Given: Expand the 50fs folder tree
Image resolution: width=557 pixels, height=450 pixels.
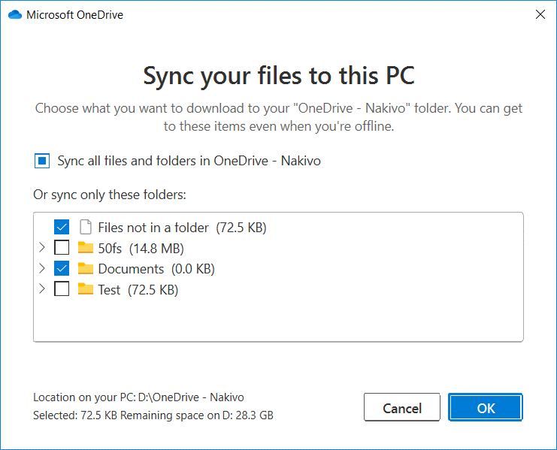Looking at the screenshot, I should (41, 248).
